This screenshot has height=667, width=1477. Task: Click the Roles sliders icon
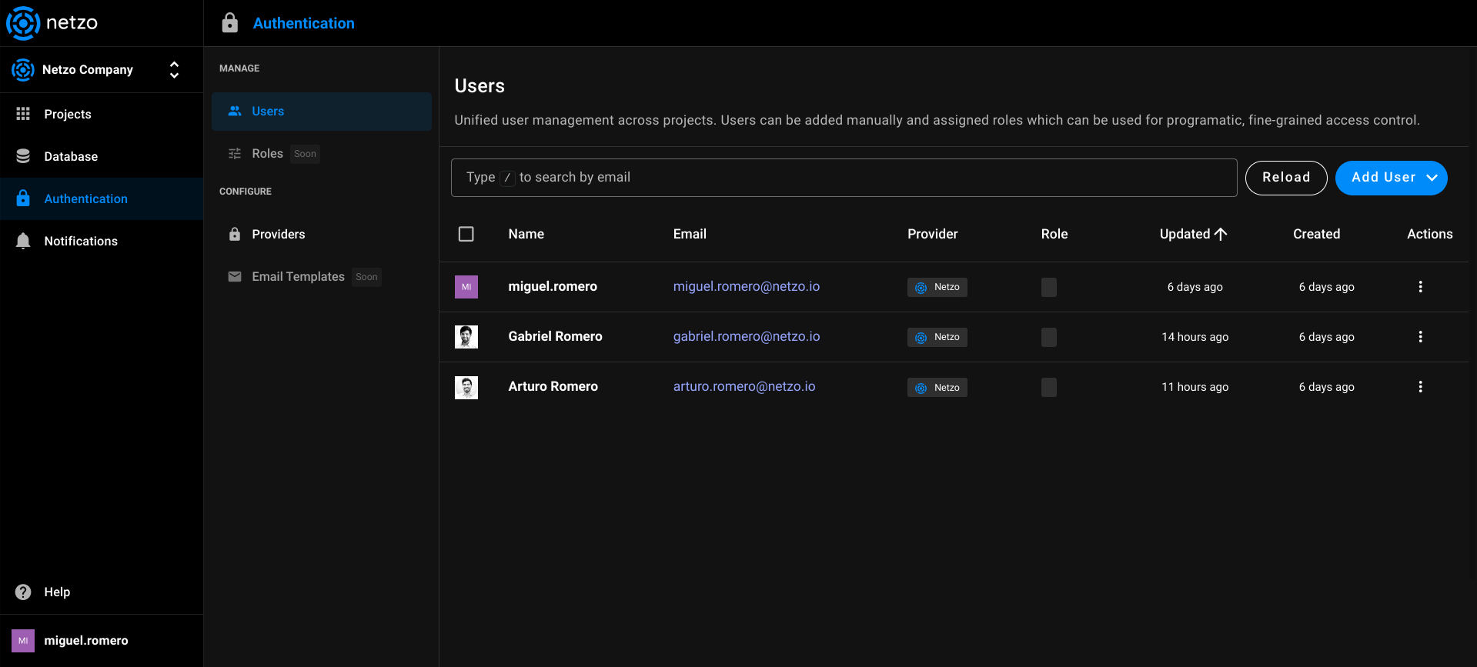235,153
